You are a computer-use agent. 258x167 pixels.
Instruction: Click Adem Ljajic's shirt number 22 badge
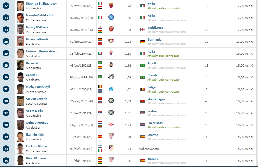[6, 113]
